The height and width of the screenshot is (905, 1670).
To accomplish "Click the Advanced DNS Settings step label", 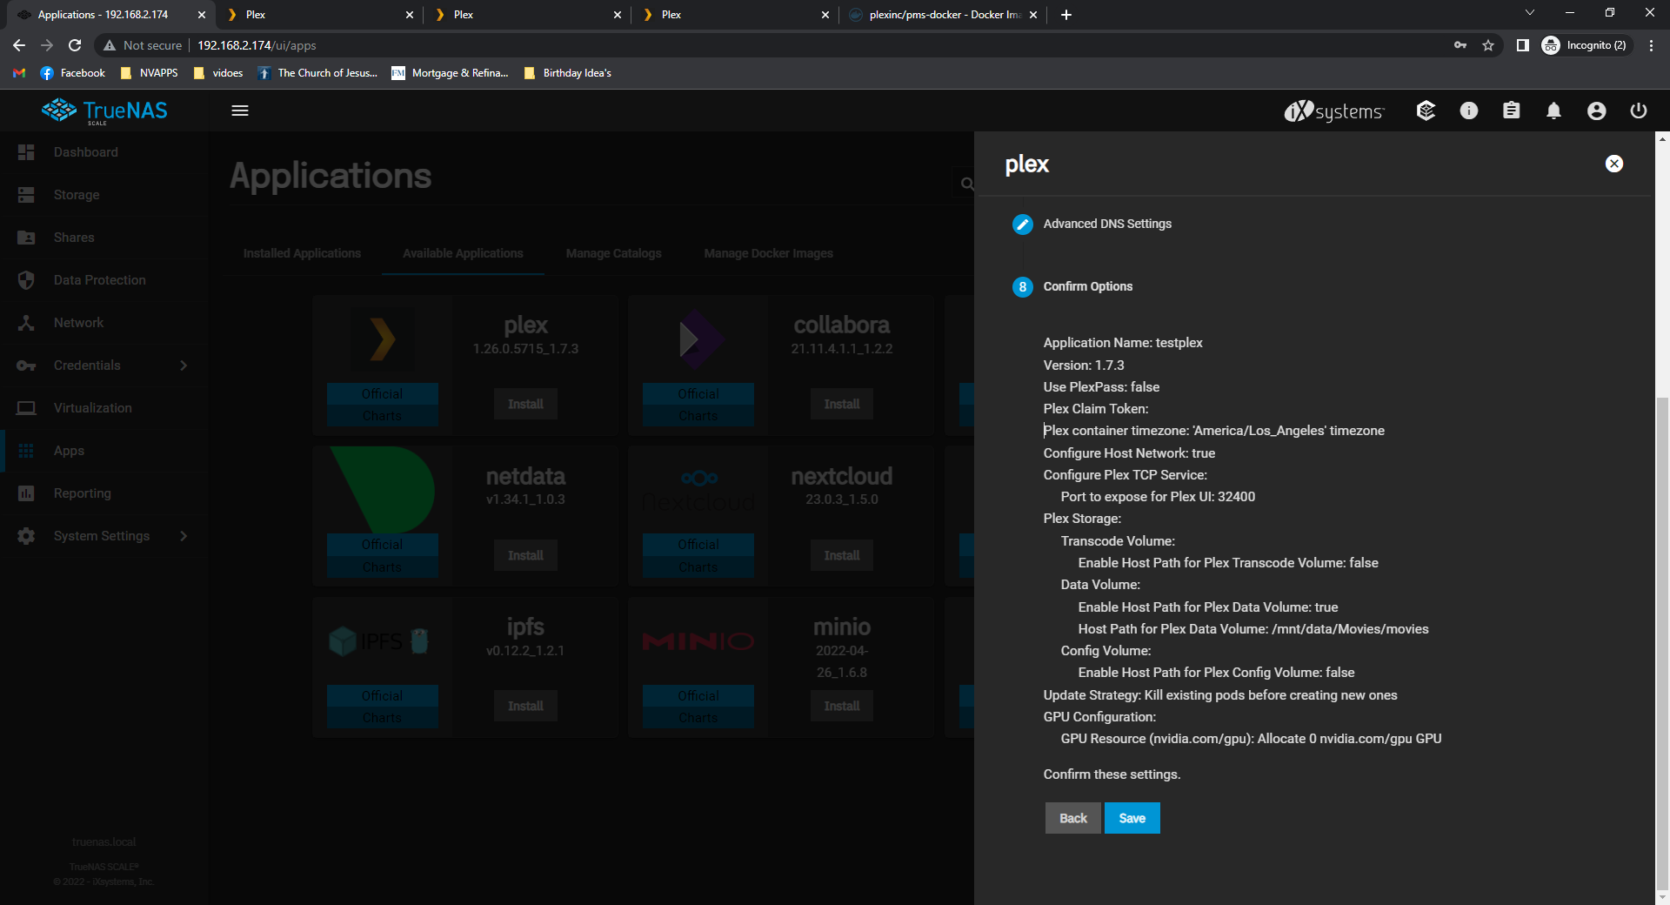I will (x=1107, y=224).
